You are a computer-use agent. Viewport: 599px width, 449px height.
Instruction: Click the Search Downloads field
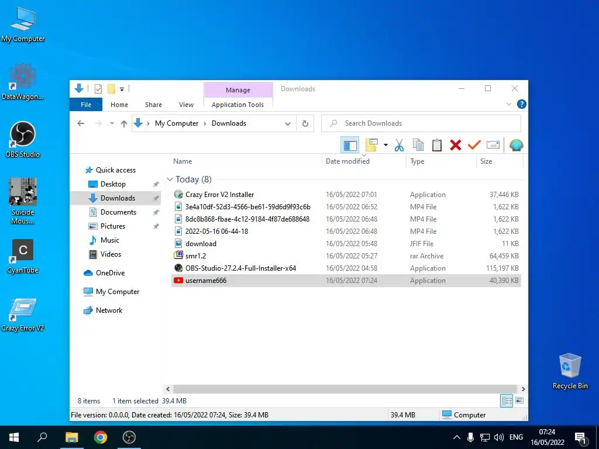(x=421, y=123)
